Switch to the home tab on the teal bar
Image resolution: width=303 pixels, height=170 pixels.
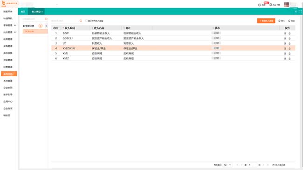click(23, 12)
